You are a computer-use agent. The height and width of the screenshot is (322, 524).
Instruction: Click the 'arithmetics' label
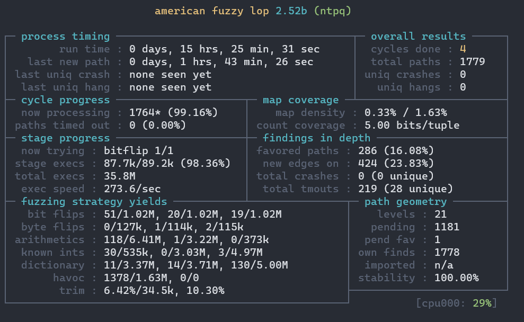tap(49, 239)
